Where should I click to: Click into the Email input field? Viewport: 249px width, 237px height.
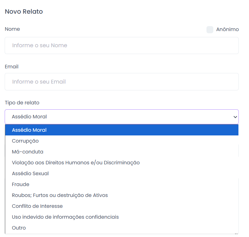click(122, 82)
